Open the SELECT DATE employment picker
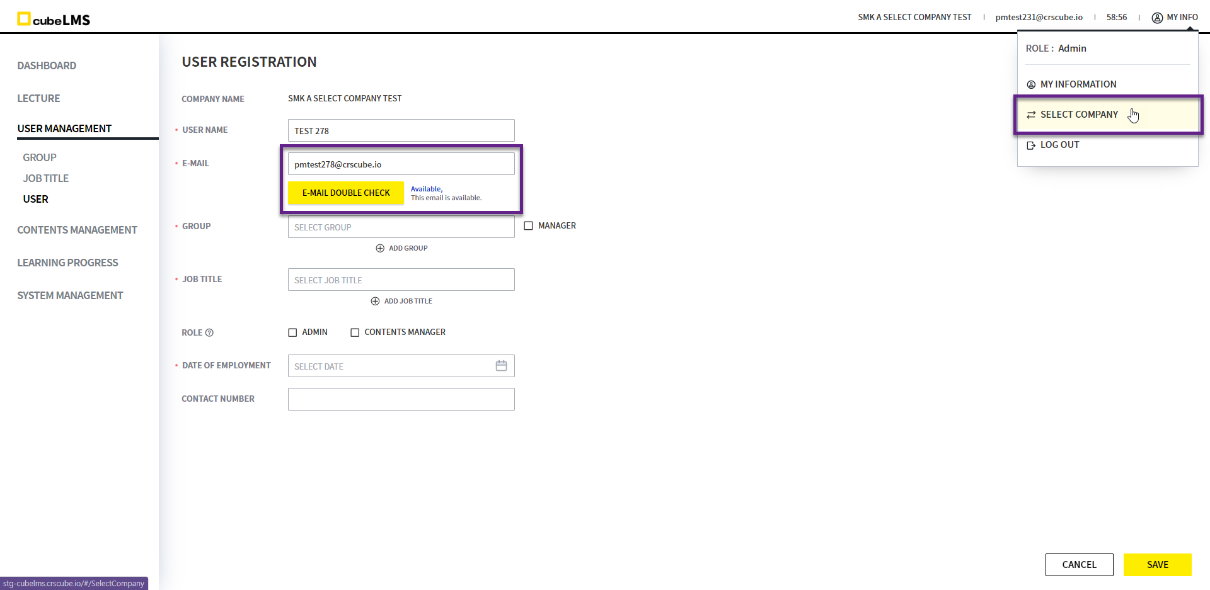The height and width of the screenshot is (590, 1210). click(391, 366)
